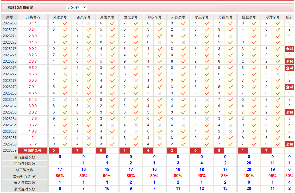Click the X mark for 小旻杀号 in row 2026281
Viewport: 295px width, 193px height.
207,100
